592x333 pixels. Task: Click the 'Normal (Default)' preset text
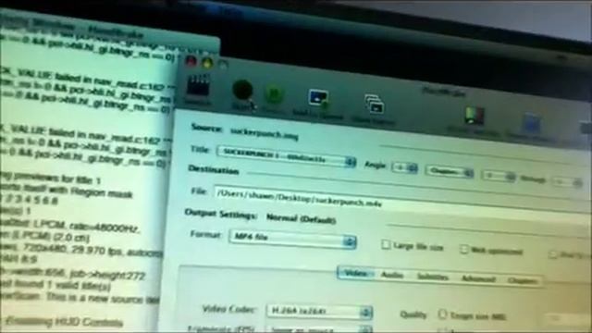pos(301,219)
